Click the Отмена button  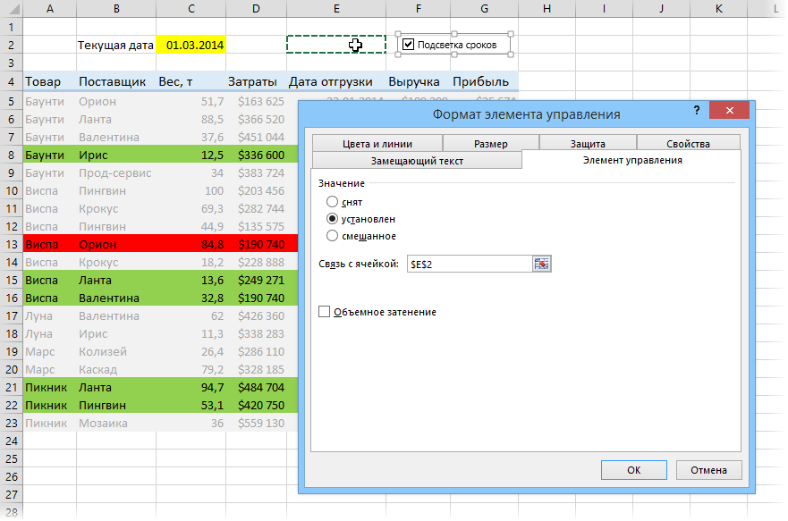709,470
